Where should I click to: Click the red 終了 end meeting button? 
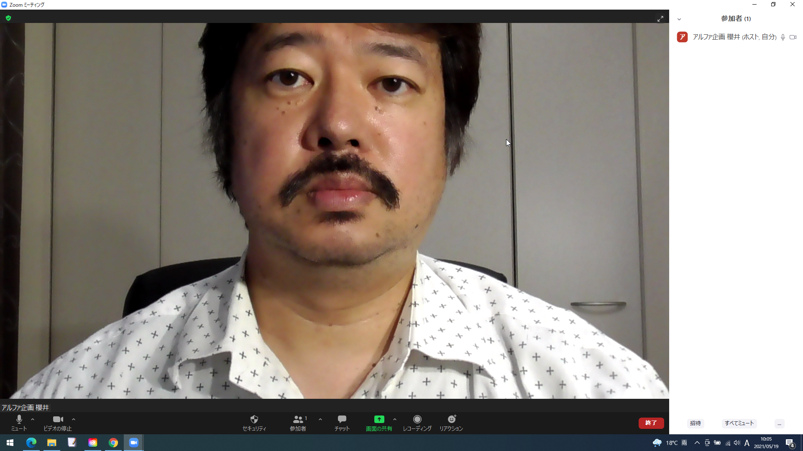click(651, 423)
